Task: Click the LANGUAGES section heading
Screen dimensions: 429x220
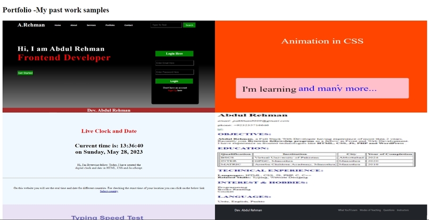Action: coord(244,197)
